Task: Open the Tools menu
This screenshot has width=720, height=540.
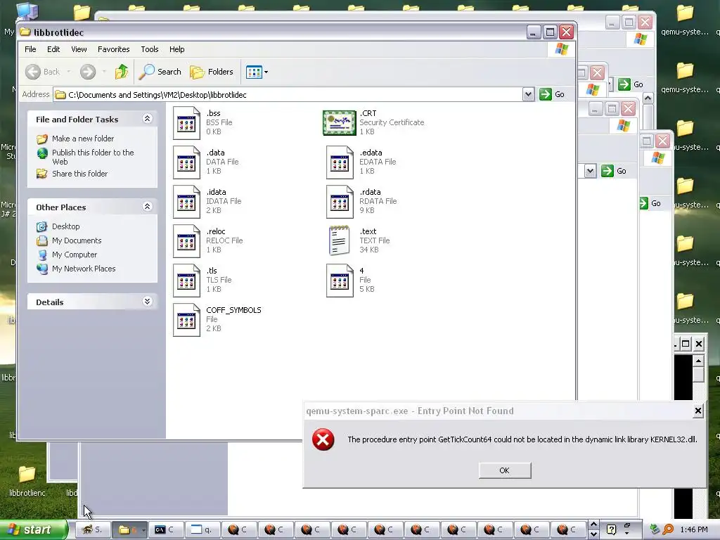Action: click(150, 49)
